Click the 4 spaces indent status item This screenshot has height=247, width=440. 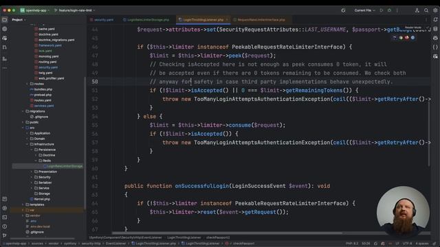pyautogui.click(x=422, y=244)
